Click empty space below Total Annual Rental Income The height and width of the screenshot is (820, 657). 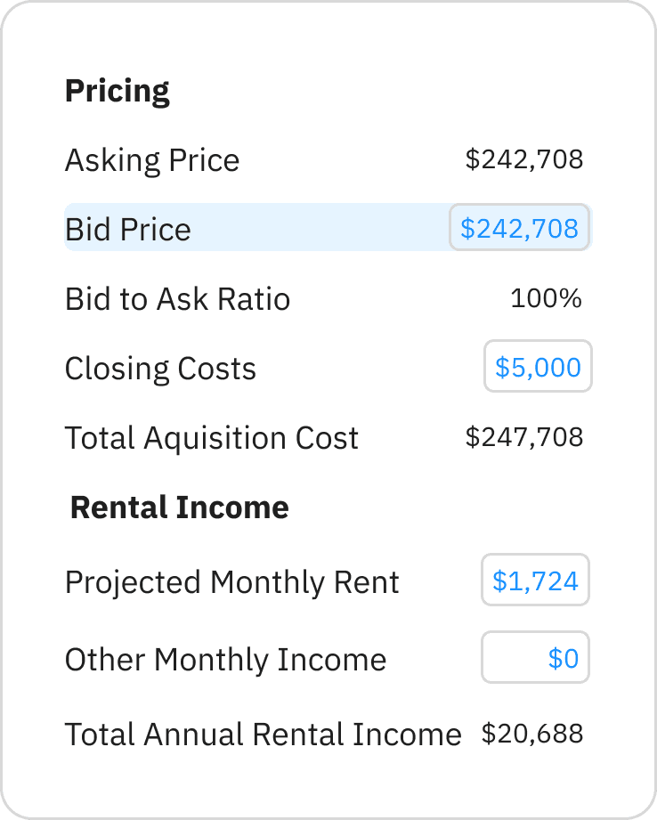point(328,783)
